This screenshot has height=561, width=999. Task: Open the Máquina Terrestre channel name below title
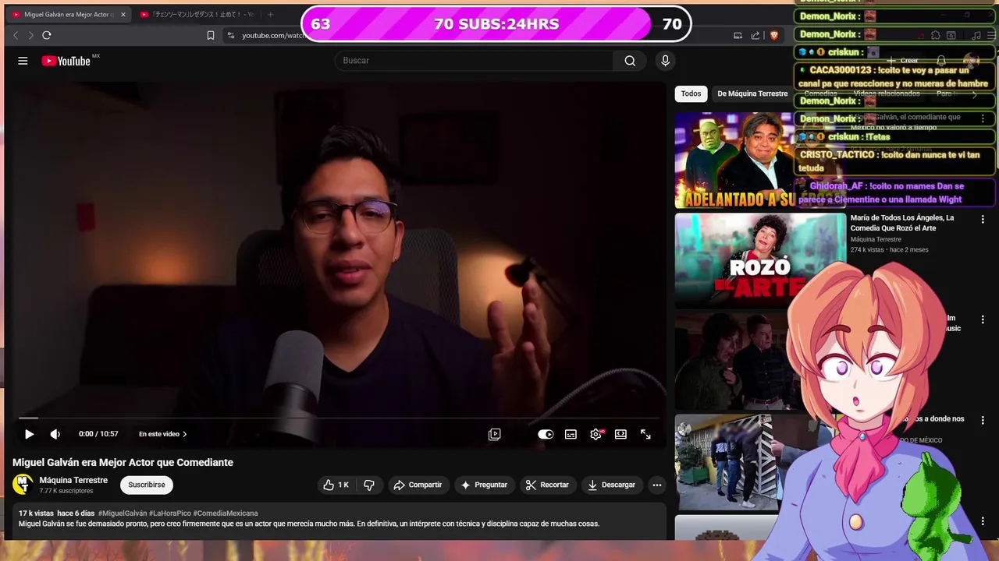pyautogui.click(x=73, y=480)
